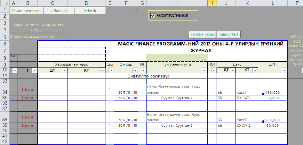Select row 34 header
This screenshot has width=303, height=145.
4,92
